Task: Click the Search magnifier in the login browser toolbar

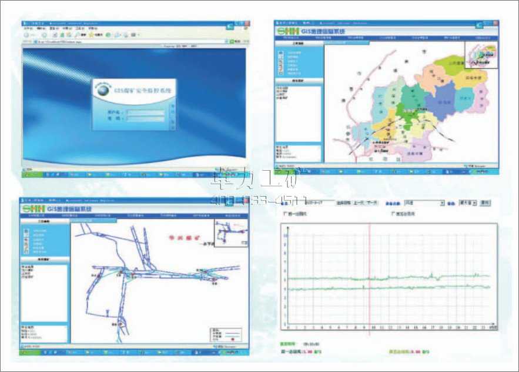Action: [77, 35]
